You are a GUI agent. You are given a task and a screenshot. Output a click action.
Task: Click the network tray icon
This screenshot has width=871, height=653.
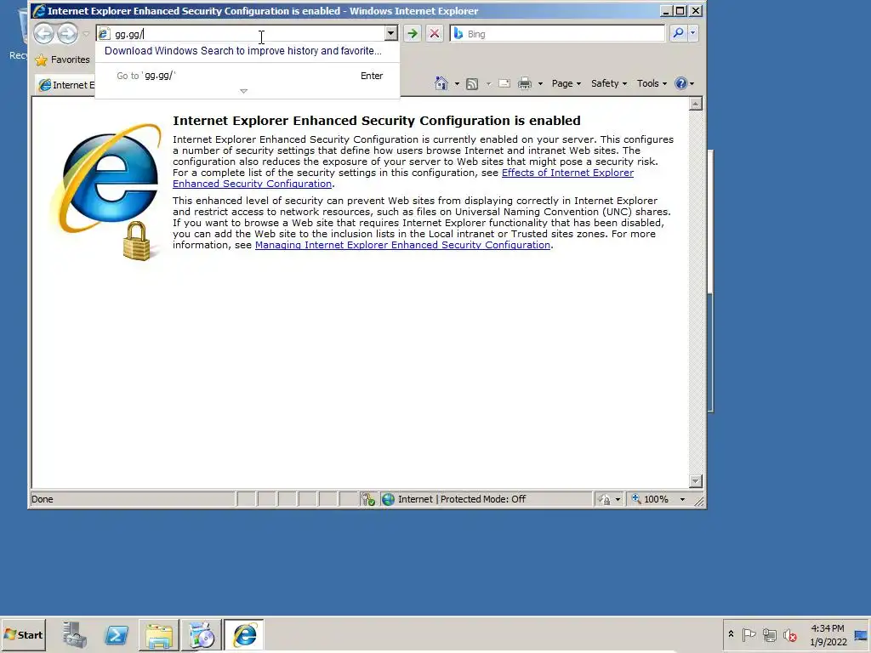[769, 634]
